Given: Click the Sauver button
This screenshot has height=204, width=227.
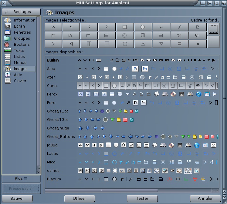Looking at the screenshot, I should pyautogui.click(x=17, y=198).
